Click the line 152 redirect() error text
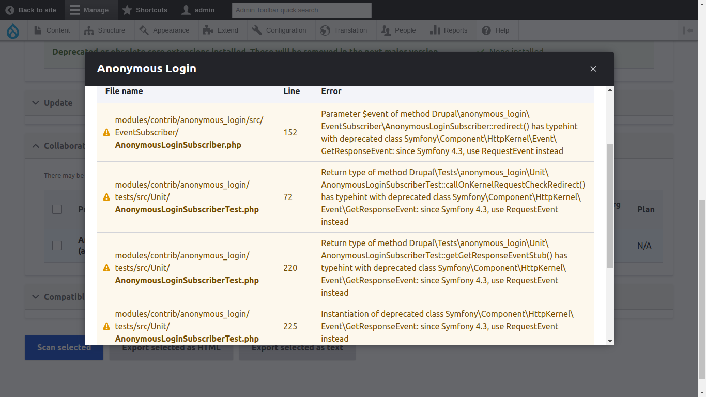 click(450, 132)
